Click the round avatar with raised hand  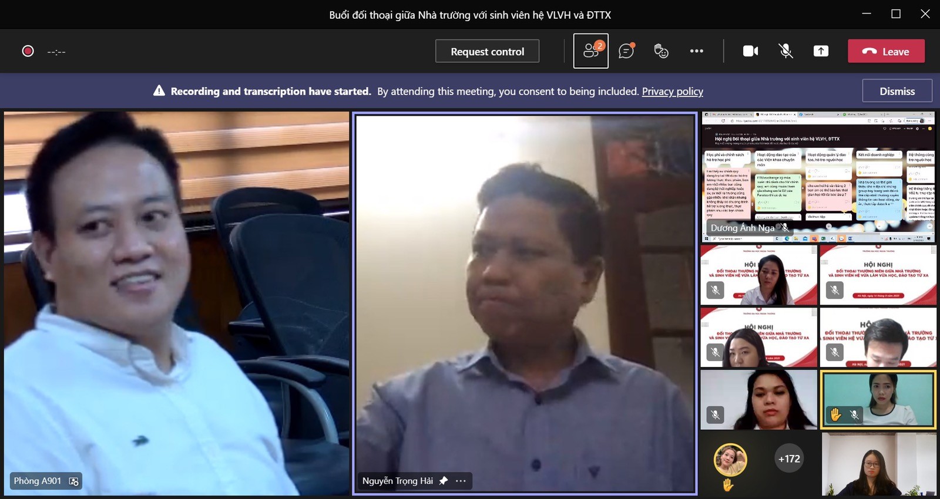730,460
